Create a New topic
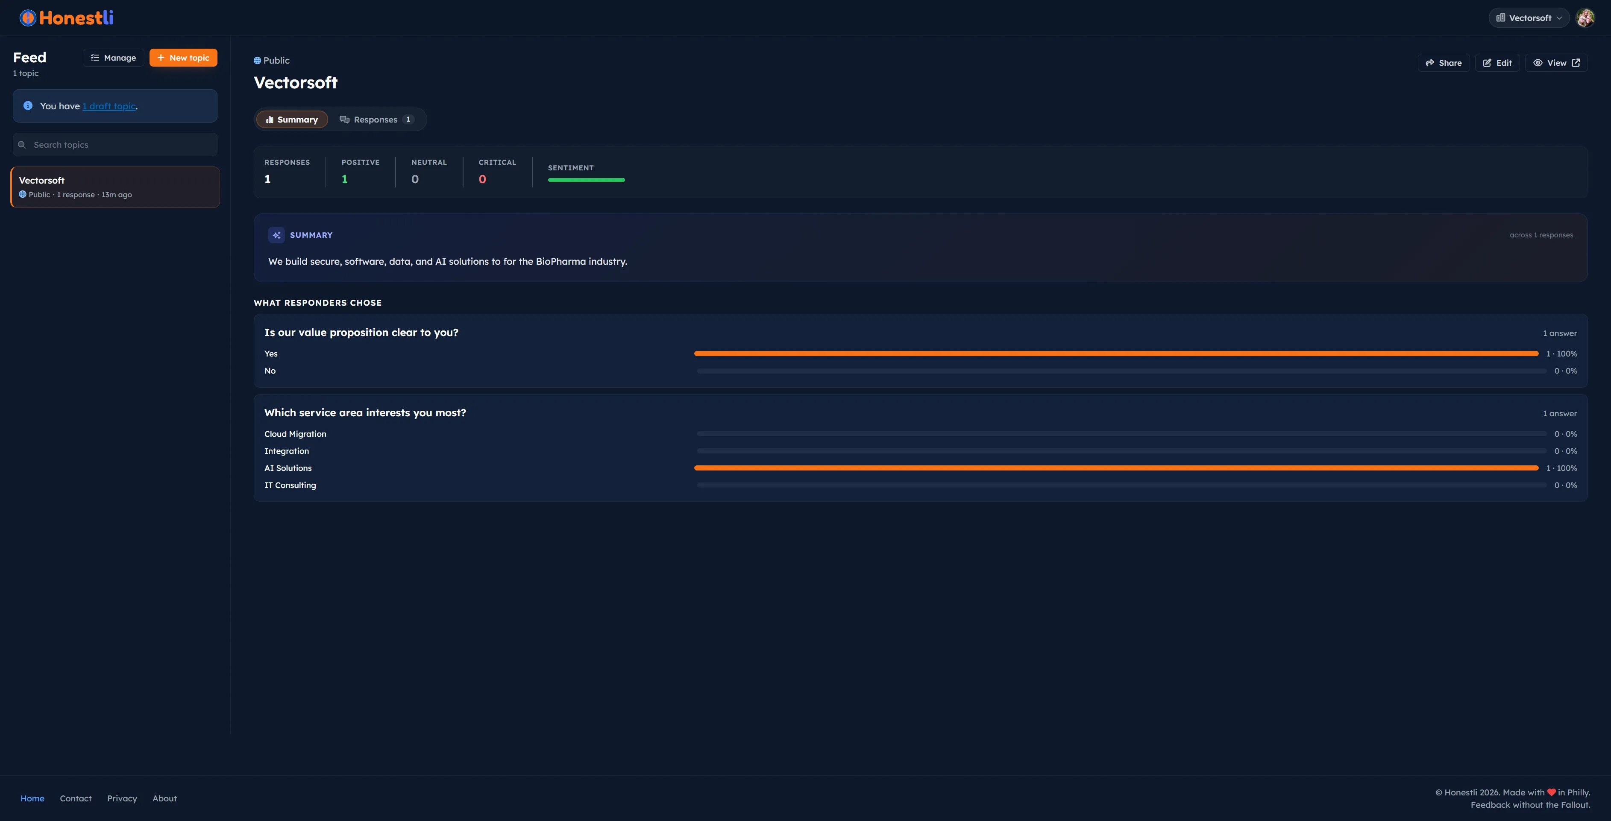The image size is (1611, 821). click(x=183, y=58)
